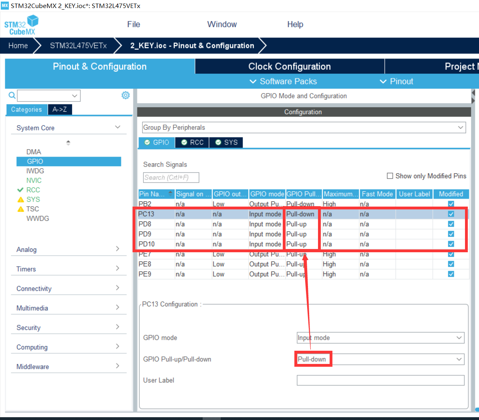479x420 pixels.
Task: Click the panel collapse arrows at right edge
Action: (x=473, y=96)
